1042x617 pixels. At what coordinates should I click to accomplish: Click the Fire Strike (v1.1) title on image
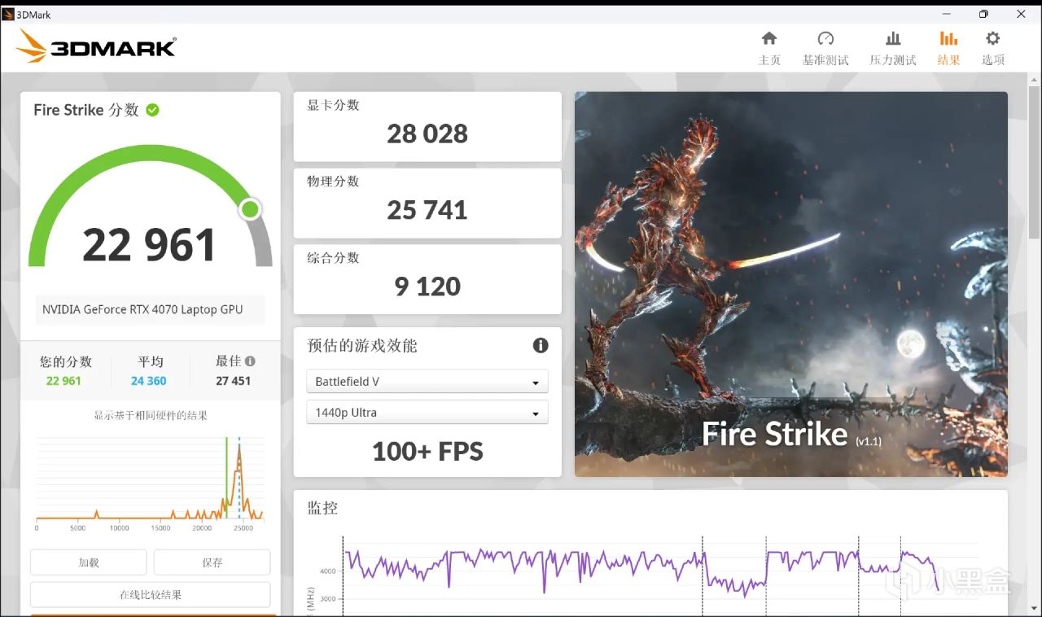click(791, 435)
